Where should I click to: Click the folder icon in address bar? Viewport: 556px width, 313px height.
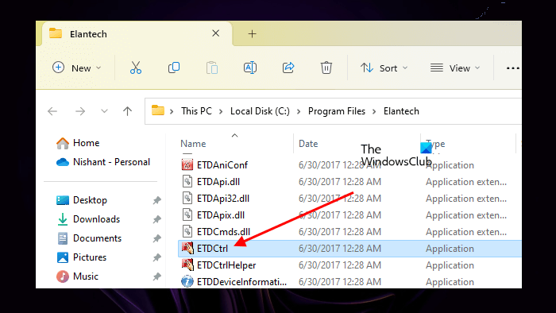coord(158,110)
